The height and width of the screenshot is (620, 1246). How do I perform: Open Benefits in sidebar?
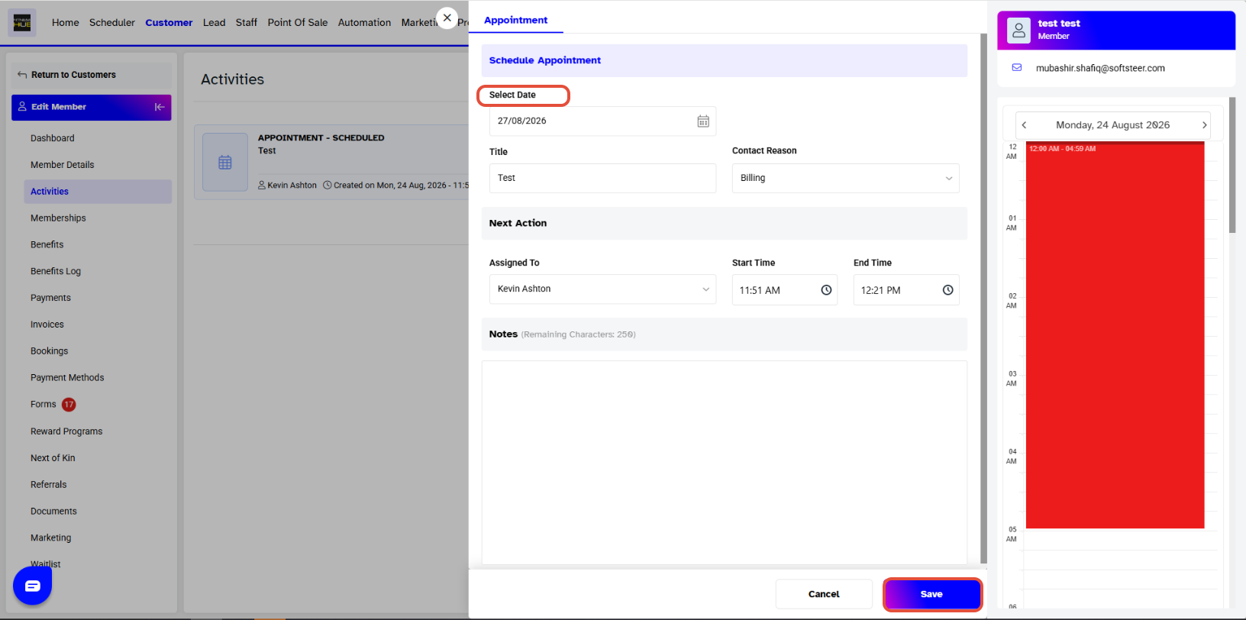pos(47,245)
